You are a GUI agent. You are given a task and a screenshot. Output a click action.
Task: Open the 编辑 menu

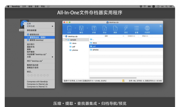(x=30, y=6)
